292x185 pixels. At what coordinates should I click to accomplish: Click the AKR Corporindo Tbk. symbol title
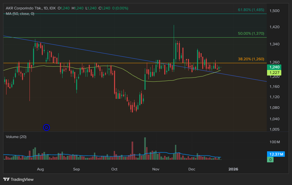coord(24,8)
